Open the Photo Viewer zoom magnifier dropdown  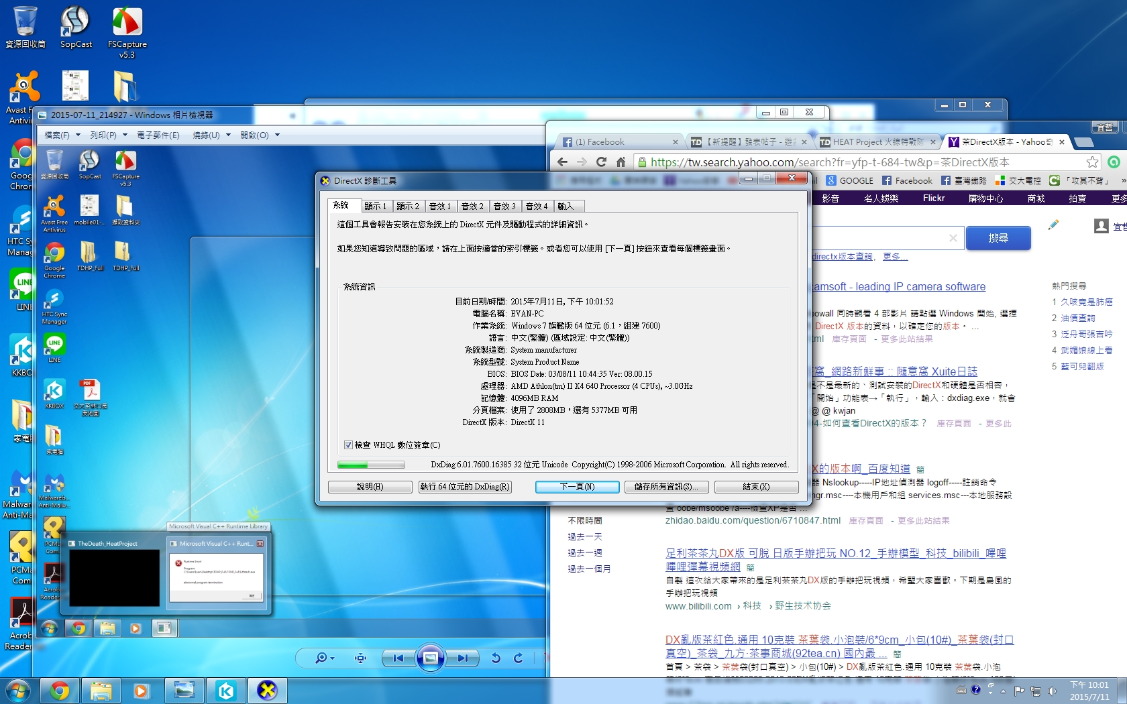[x=325, y=658]
